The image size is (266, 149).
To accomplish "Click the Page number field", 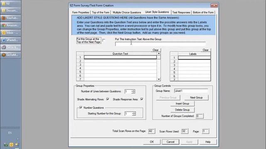I will (205, 131).
